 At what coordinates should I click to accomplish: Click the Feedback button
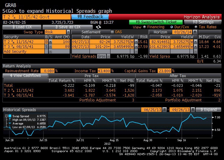click(90, 17)
